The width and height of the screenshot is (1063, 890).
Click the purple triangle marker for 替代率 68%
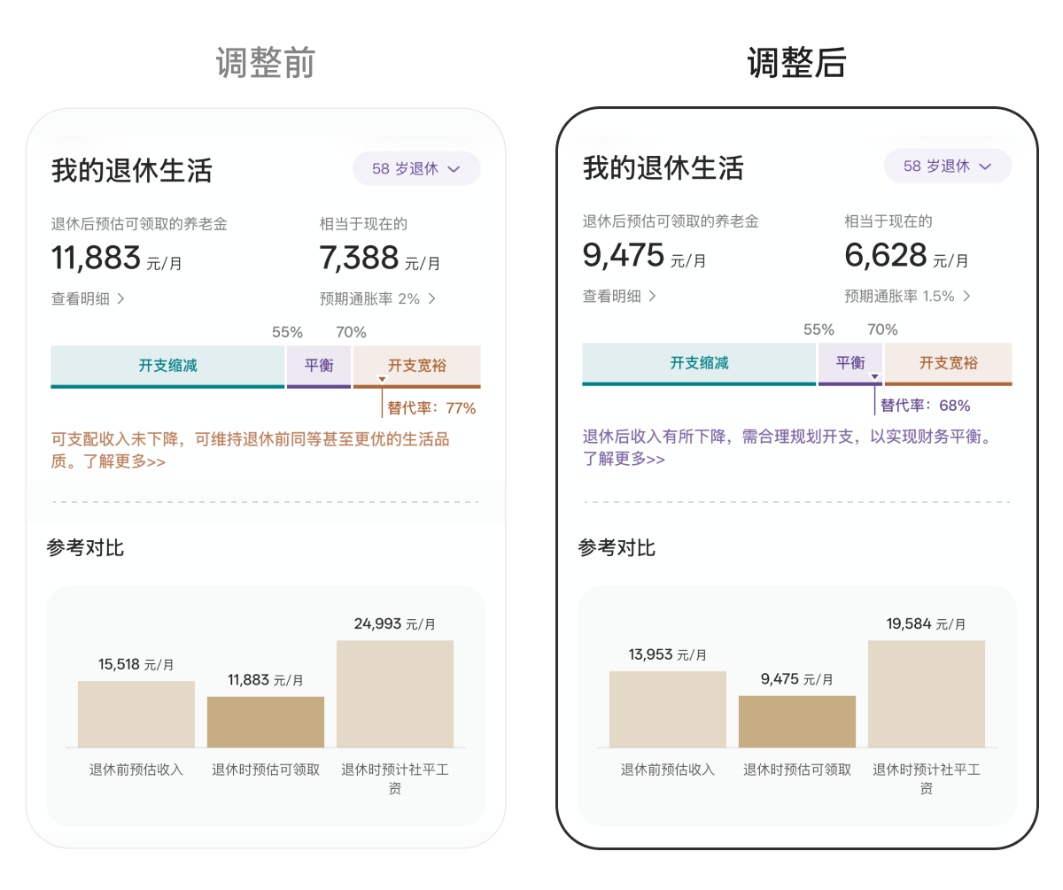click(874, 376)
